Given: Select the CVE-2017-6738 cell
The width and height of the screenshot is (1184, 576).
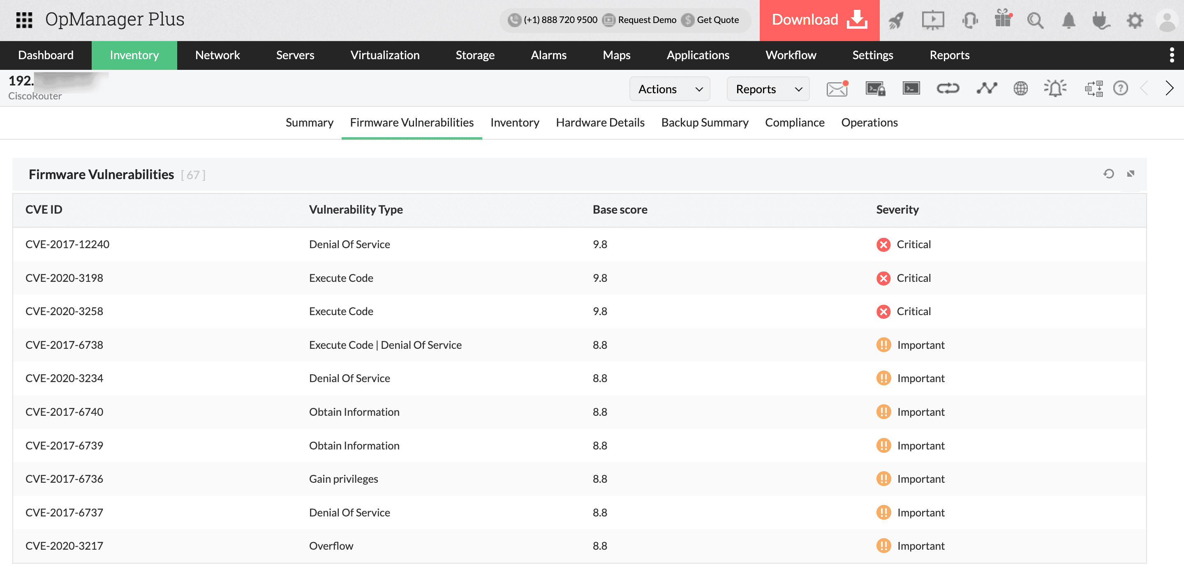Looking at the screenshot, I should [64, 345].
